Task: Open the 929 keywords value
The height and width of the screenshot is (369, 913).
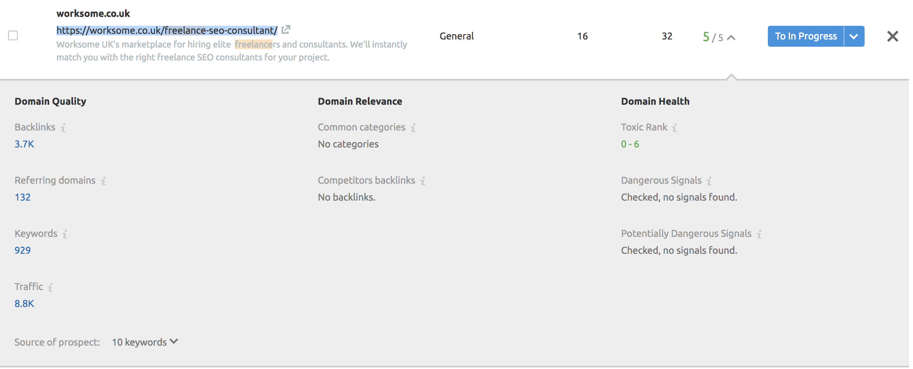Action: tap(23, 251)
